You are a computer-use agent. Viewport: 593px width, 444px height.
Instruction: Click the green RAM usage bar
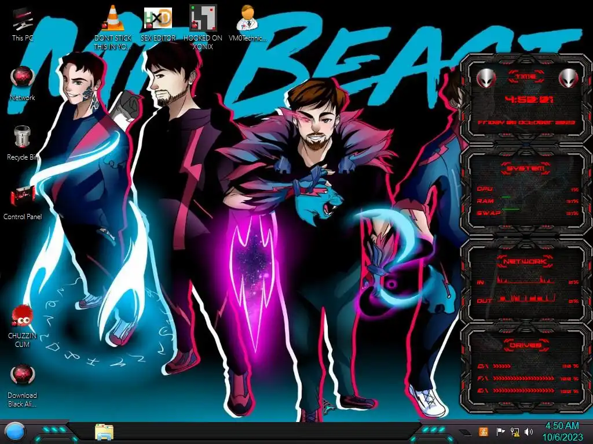(x=506, y=197)
